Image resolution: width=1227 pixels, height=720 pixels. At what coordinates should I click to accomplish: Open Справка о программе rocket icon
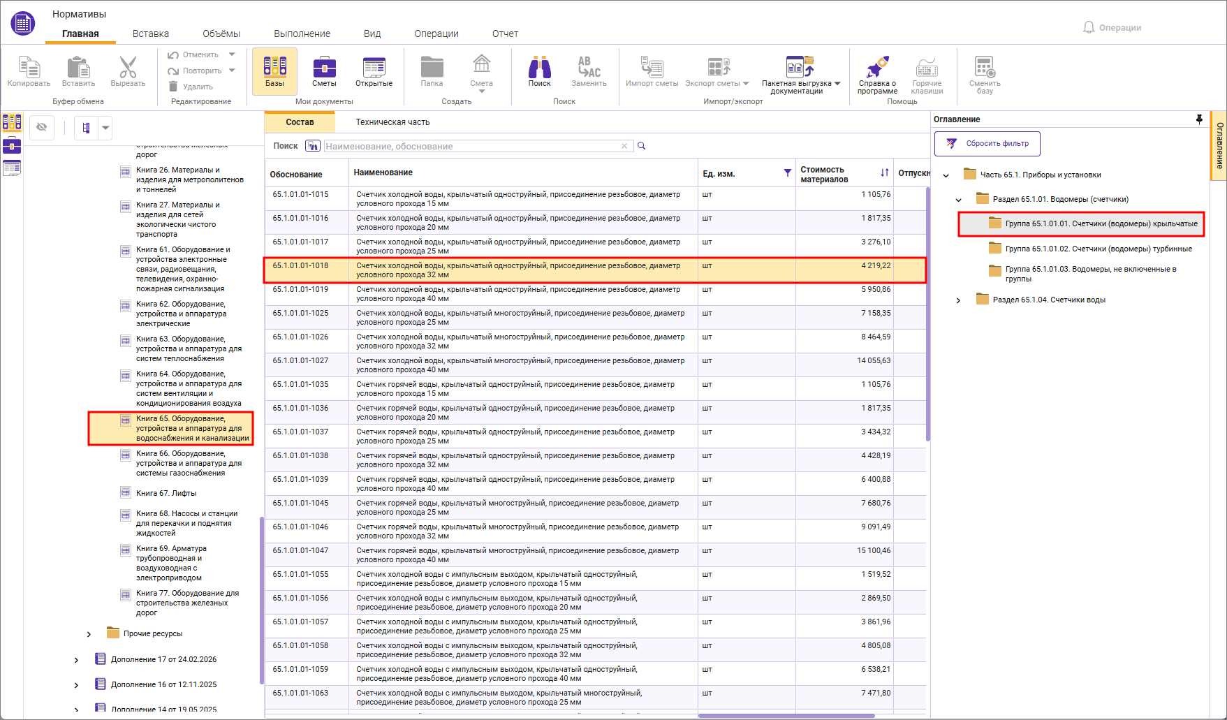[x=877, y=67]
